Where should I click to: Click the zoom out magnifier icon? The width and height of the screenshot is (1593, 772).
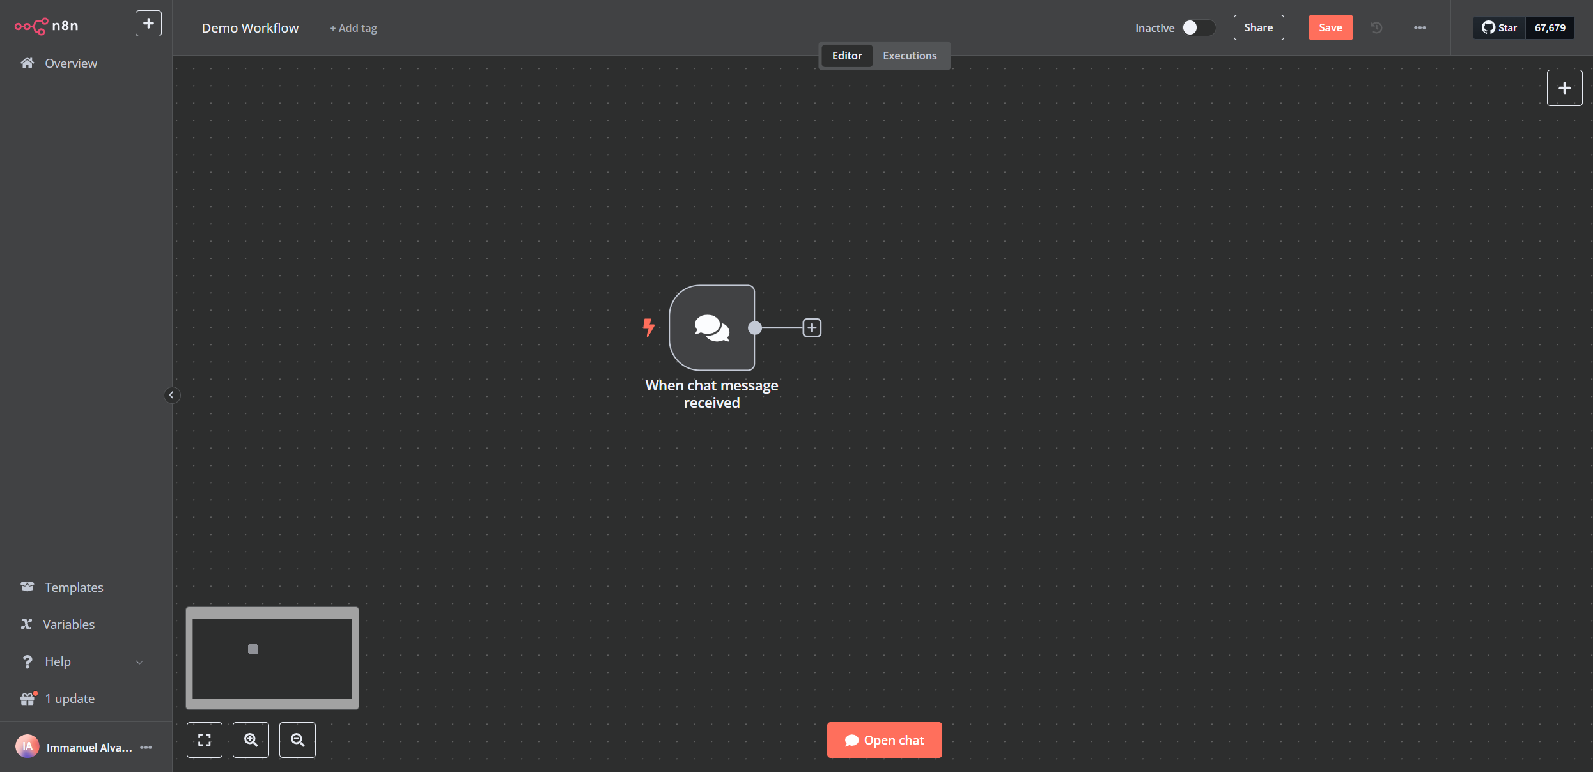pos(297,740)
